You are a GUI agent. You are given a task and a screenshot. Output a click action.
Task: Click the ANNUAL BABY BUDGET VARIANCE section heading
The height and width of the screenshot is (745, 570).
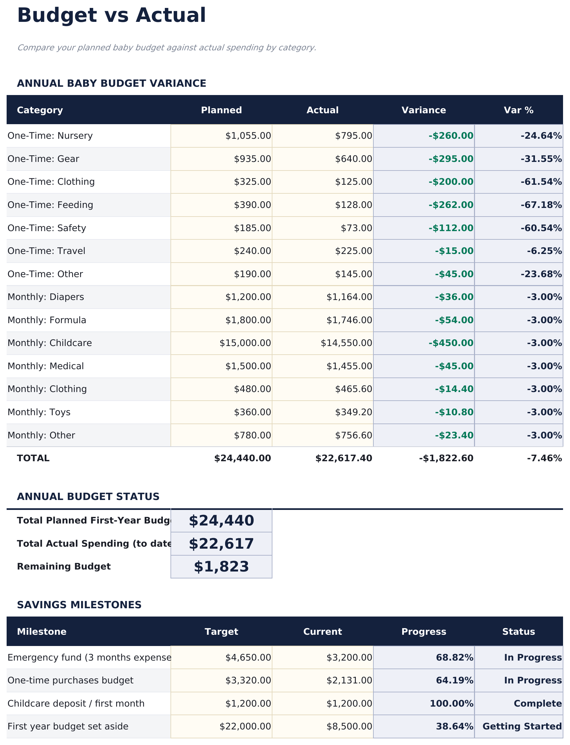tap(112, 83)
